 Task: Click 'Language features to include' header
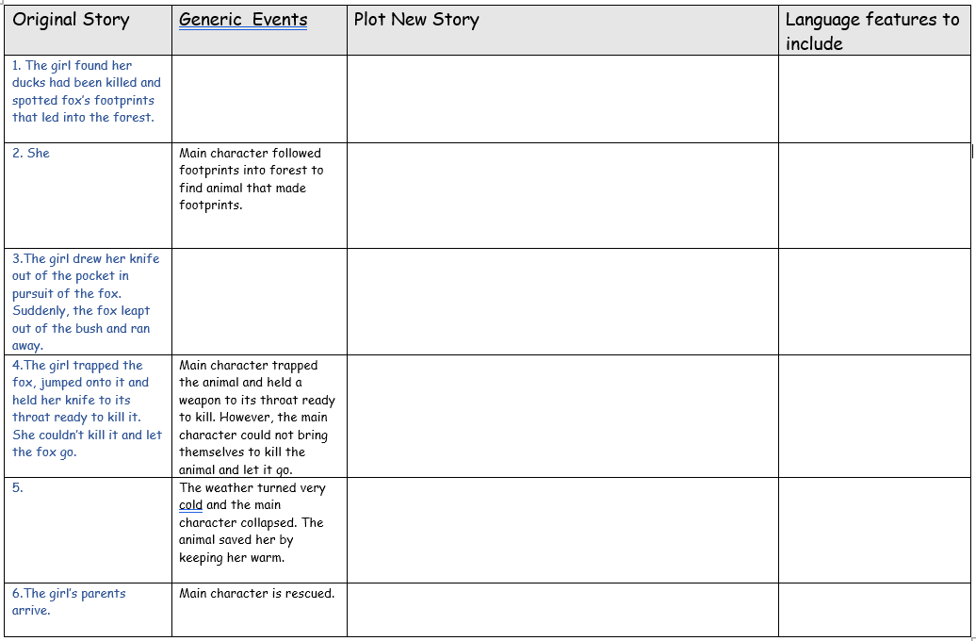coord(871,31)
